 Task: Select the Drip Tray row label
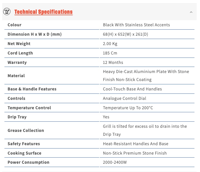pos(17,117)
